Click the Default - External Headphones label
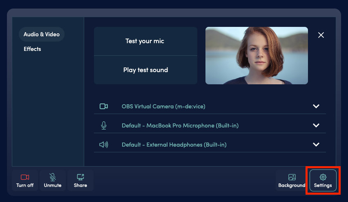This screenshot has height=202, width=348. 174,145
